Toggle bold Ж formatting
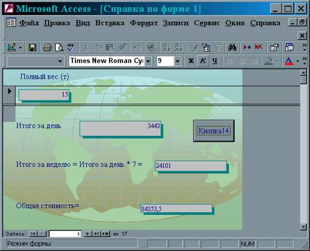 pos(191,61)
